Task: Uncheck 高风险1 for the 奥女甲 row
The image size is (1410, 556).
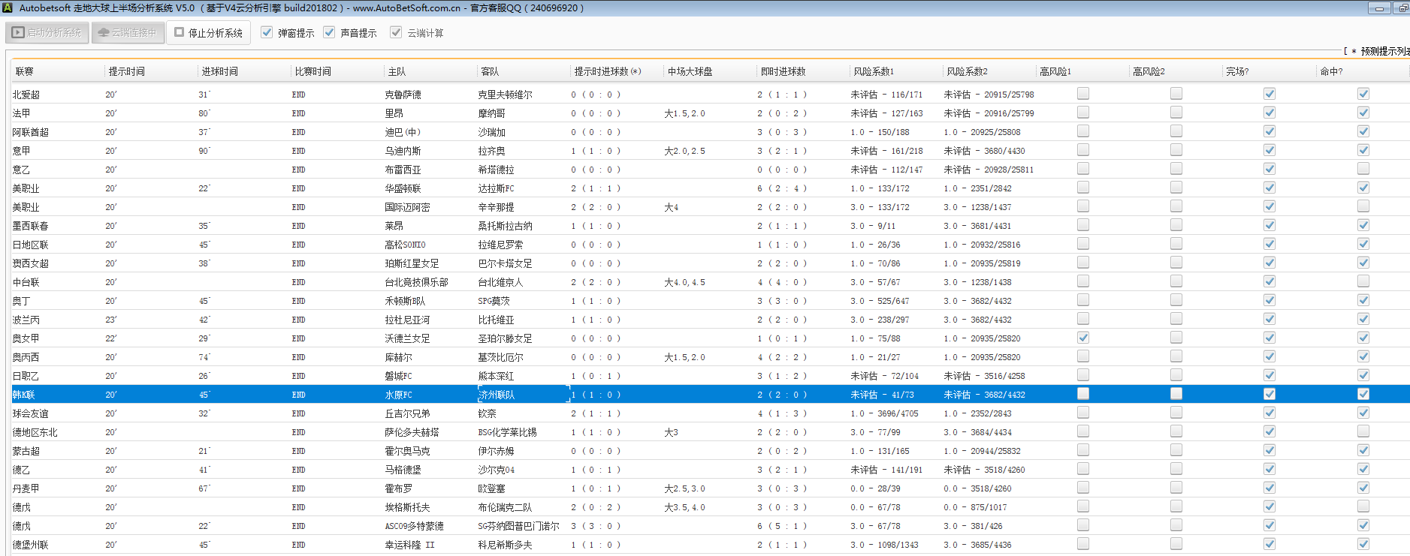Action: [1082, 338]
